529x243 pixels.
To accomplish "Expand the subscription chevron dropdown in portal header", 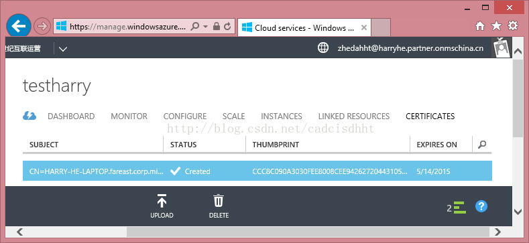I will (63, 49).
